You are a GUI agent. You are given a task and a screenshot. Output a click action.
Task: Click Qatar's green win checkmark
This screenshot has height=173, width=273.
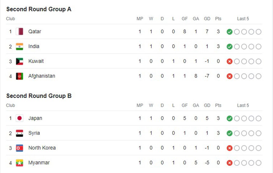tap(230, 32)
